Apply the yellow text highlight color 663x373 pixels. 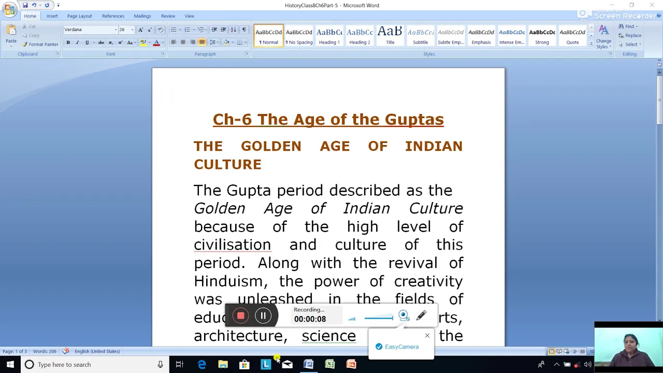pyautogui.click(x=143, y=42)
